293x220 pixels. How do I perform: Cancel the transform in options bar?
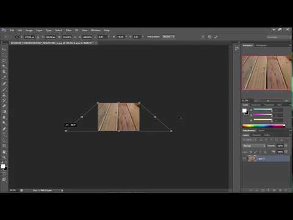[209, 37]
